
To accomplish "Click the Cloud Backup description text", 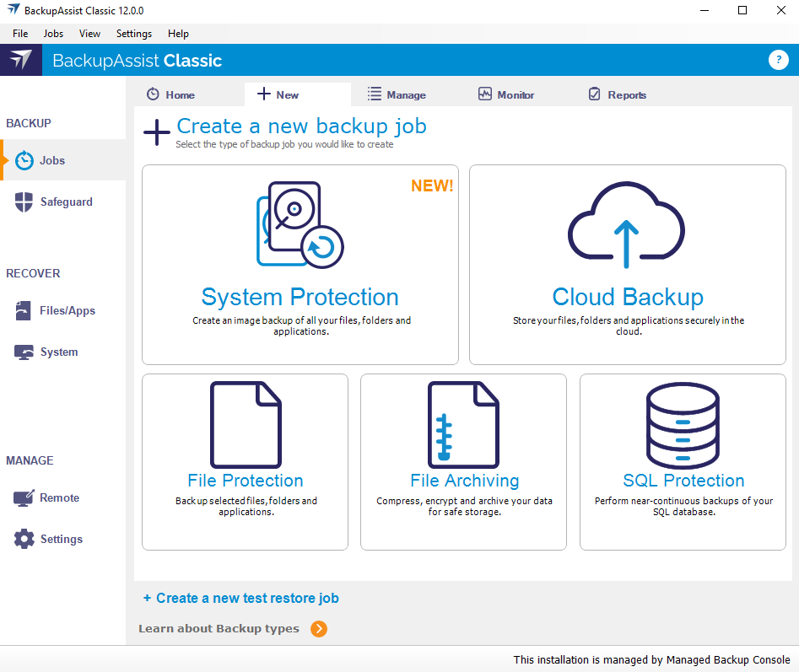I will (629, 325).
